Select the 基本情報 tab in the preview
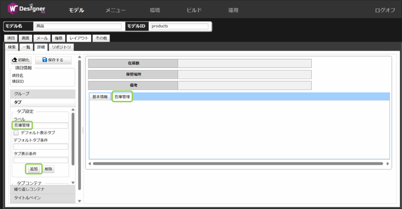This screenshot has width=402, height=209. pyautogui.click(x=100, y=97)
